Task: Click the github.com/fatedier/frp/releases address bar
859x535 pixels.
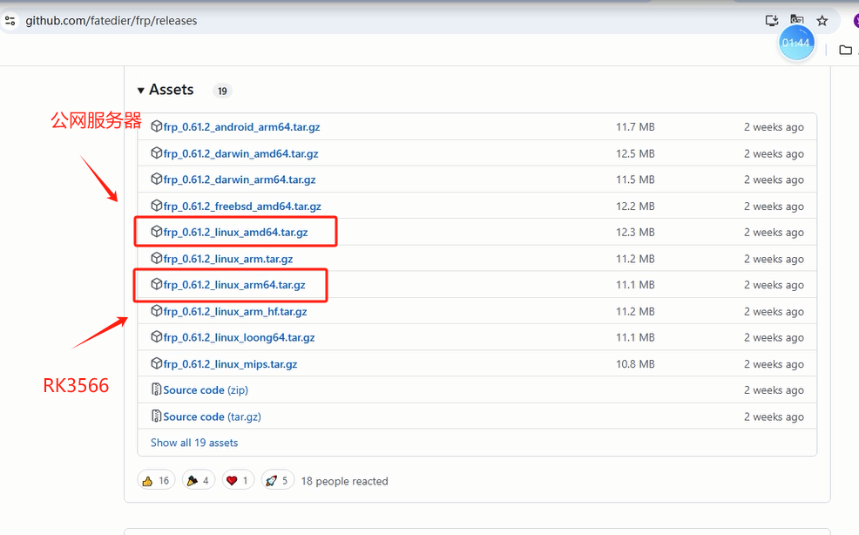Action: pos(112,21)
